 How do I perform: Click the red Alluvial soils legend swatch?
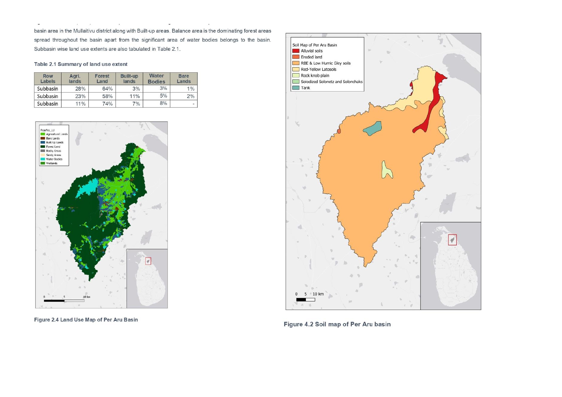(296, 51)
